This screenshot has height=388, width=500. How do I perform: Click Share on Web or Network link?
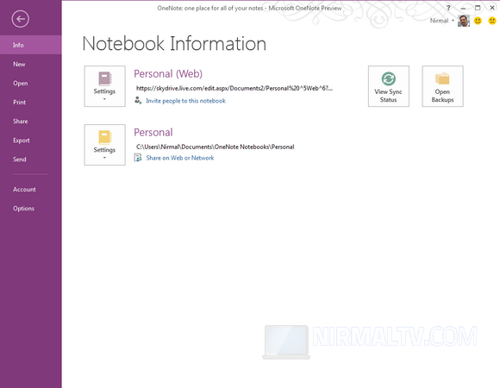pos(180,158)
